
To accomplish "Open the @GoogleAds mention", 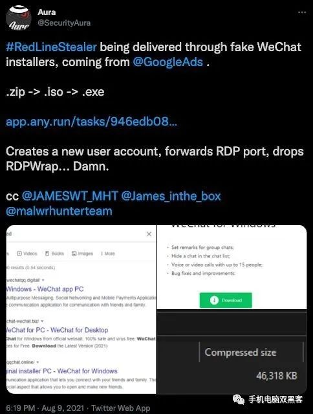I will tap(168, 62).
